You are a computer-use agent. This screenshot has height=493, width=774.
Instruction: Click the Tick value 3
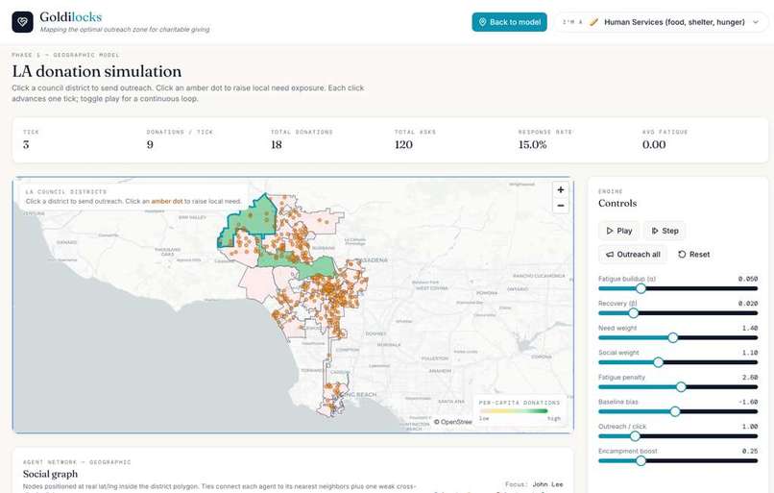coord(26,145)
